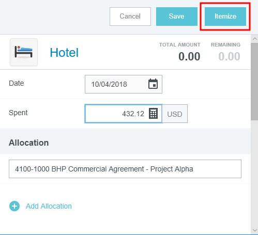Viewport: 258px width, 235px height.
Task: Save the hotel expense
Action: [177, 17]
